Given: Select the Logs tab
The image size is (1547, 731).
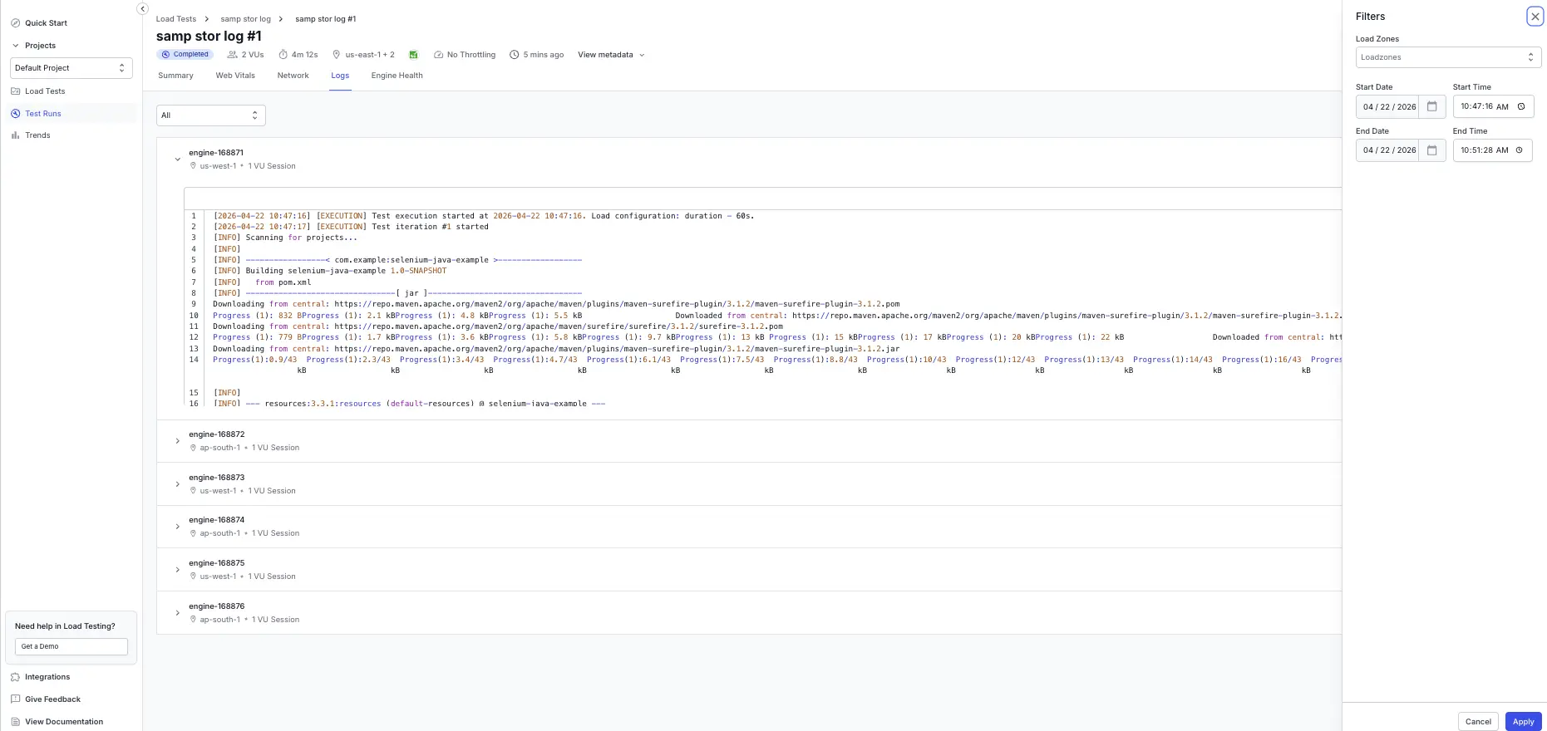Looking at the screenshot, I should pyautogui.click(x=340, y=76).
